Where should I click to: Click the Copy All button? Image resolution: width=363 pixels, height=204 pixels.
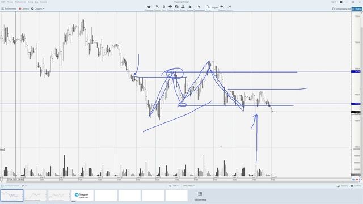(x=341, y=9)
